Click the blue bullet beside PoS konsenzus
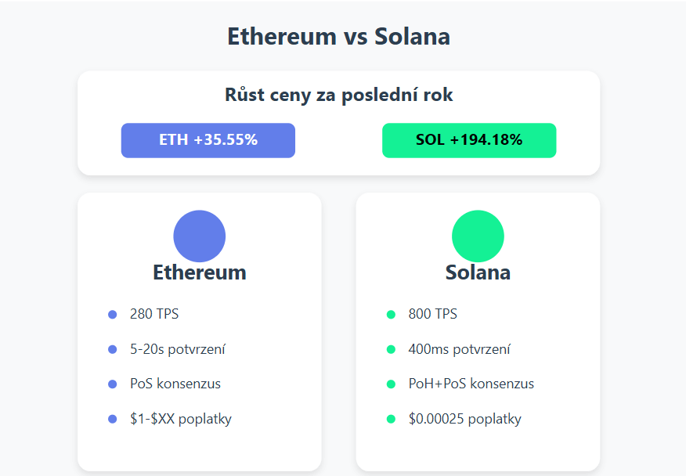This screenshot has height=476, width=686. coord(112,384)
